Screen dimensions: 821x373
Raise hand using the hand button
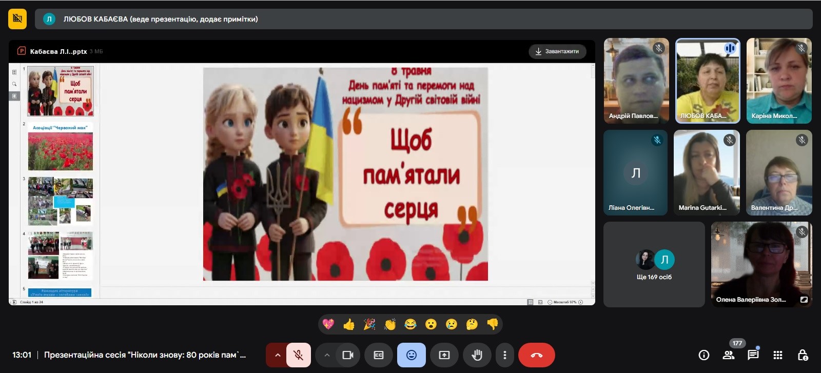477,355
